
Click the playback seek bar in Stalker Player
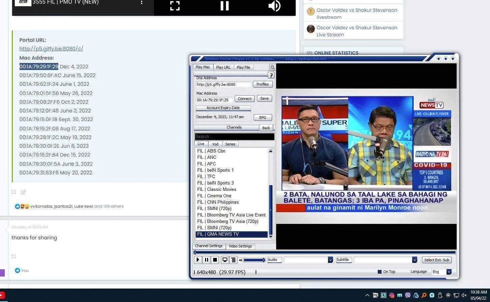tap(325, 252)
